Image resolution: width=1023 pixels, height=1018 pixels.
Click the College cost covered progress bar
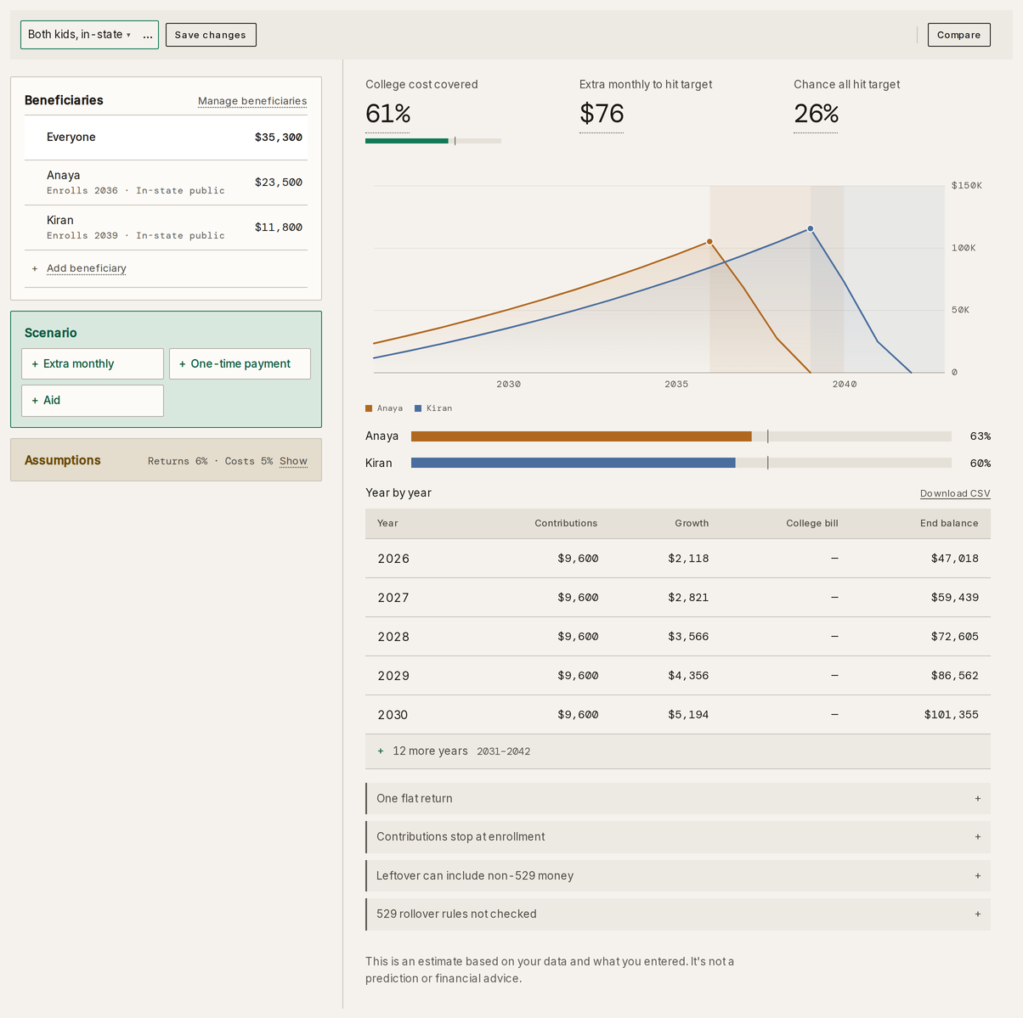click(x=433, y=141)
